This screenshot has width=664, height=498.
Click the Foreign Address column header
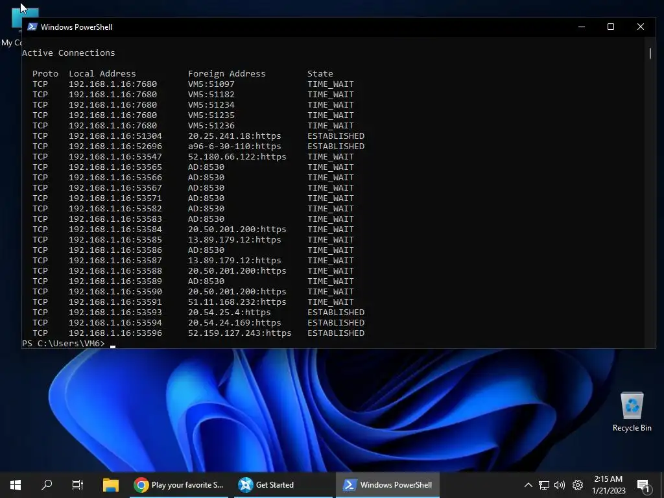226,74
